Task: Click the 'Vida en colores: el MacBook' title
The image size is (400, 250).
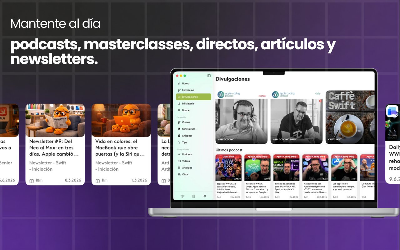Action: pos(120,148)
